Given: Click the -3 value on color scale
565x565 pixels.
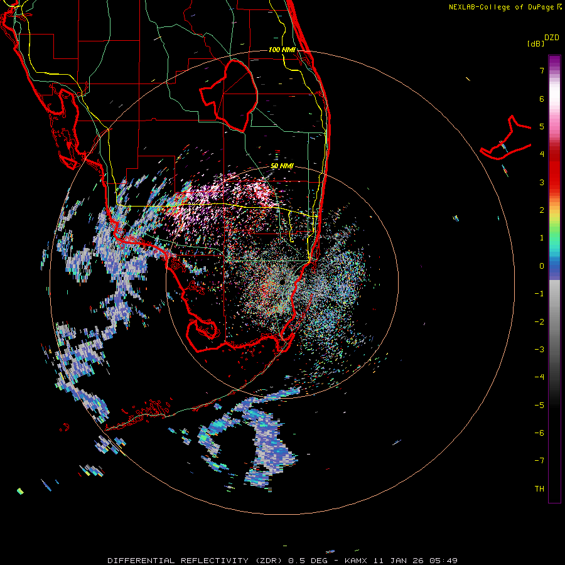Looking at the screenshot, I should coord(539,350).
